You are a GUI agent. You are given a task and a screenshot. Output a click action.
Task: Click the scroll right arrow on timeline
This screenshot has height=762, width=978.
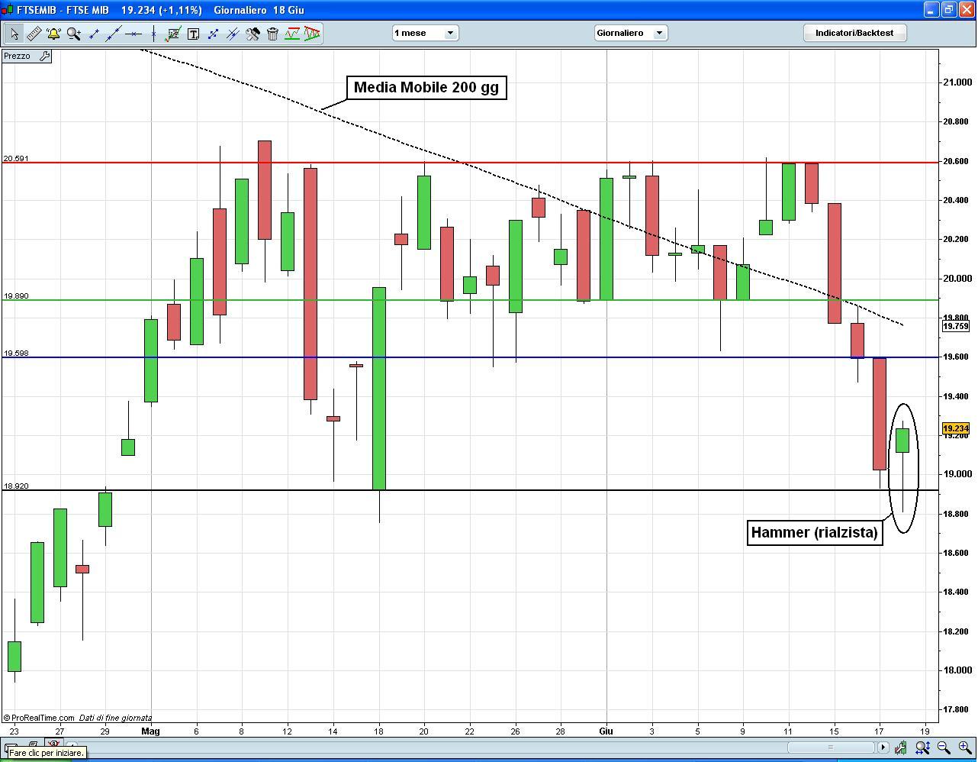coord(883,747)
